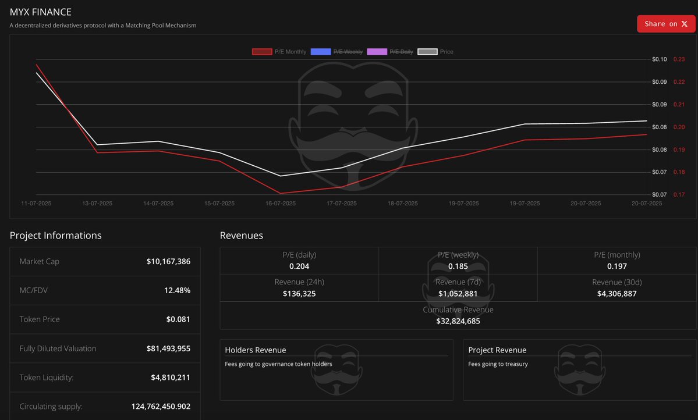Click the decentralized derivatives protocol description text
Viewport: 698px width, 420px height.
pyautogui.click(x=103, y=26)
